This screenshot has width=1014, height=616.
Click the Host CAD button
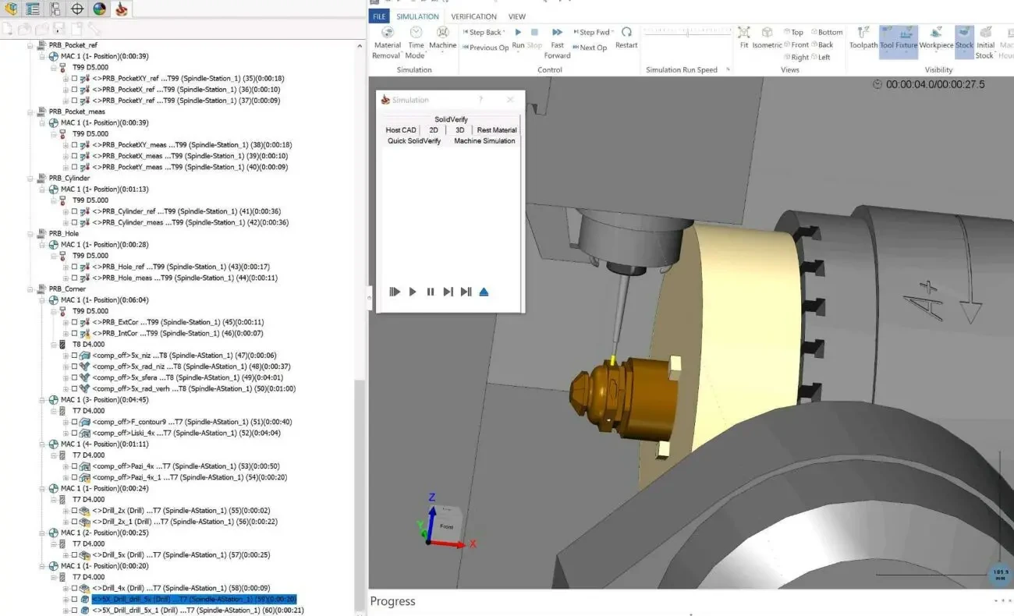click(400, 130)
